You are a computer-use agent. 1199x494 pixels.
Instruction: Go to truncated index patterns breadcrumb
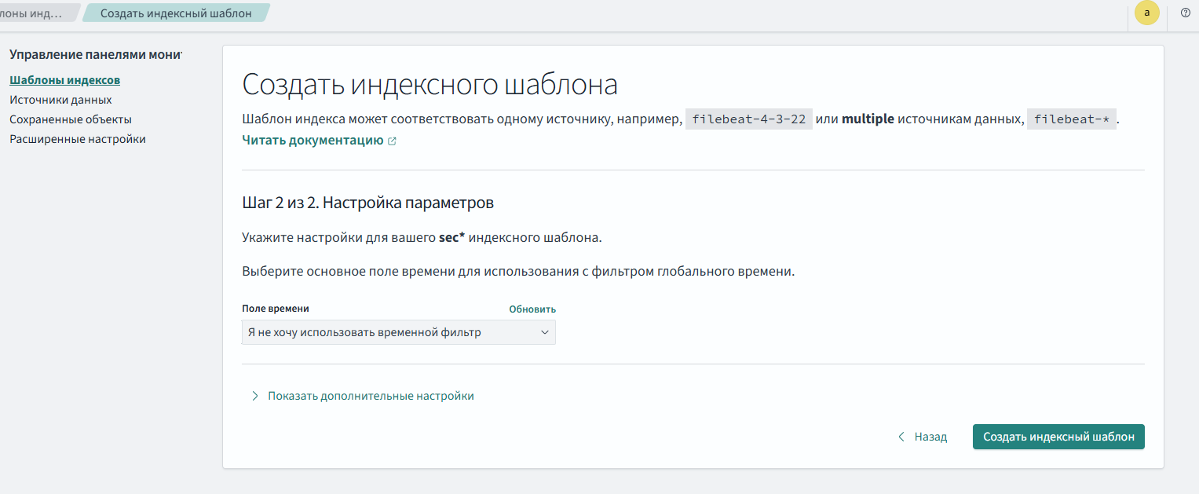pos(35,13)
